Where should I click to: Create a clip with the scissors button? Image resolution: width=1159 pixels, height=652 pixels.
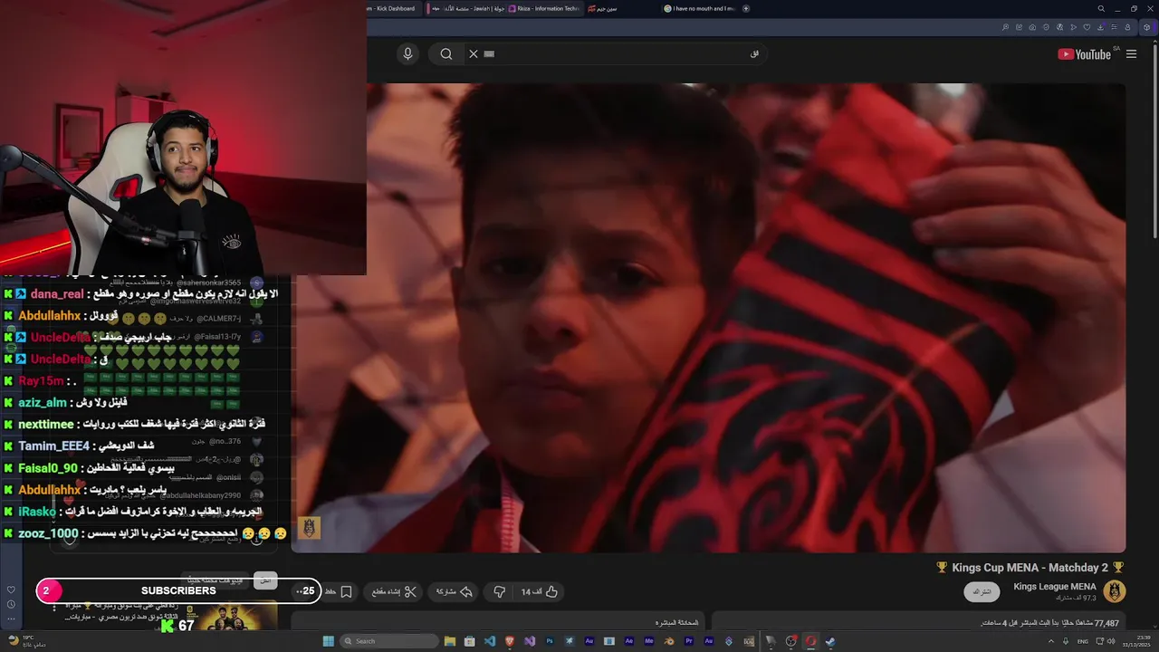pos(395,591)
